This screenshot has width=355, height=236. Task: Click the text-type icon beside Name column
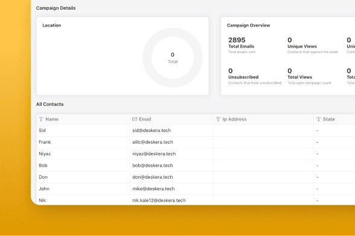coord(41,119)
